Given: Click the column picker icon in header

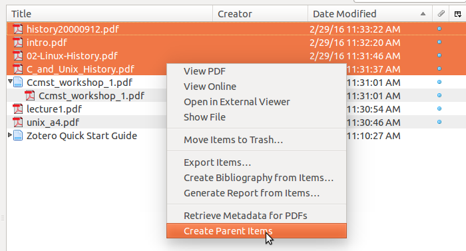Looking at the screenshot, I should tap(458, 14).
